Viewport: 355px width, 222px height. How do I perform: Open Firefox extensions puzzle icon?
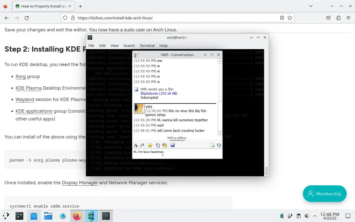pyautogui.click(x=338, y=18)
